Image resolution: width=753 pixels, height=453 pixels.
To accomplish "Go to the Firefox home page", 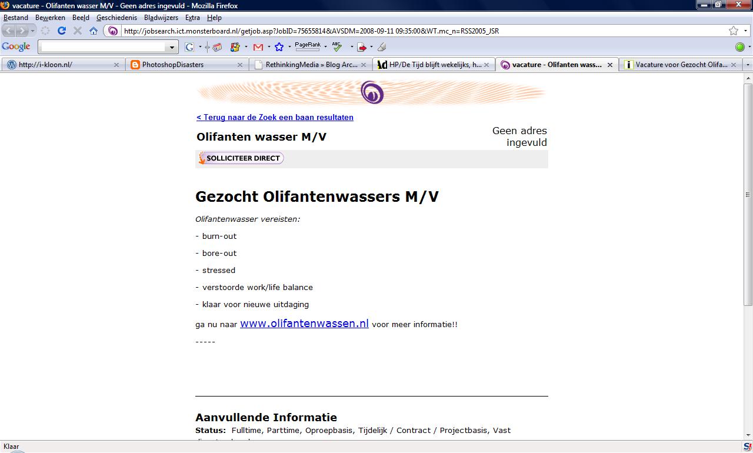I will [x=94, y=31].
